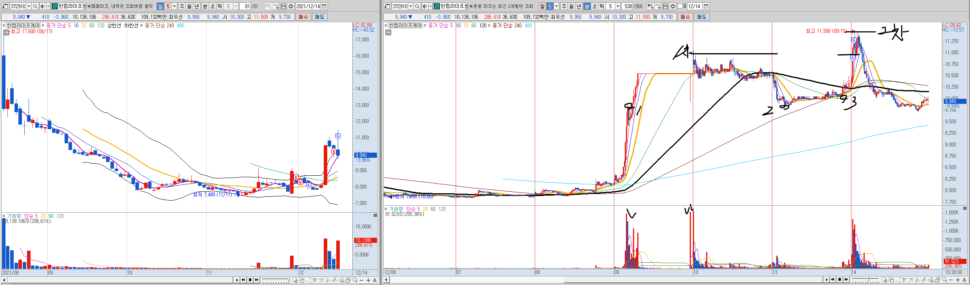This screenshot has width=970, height=285.
Task: Toggle the 거래량 legend square in the left volume pane
Action: [x=4, y=216]
